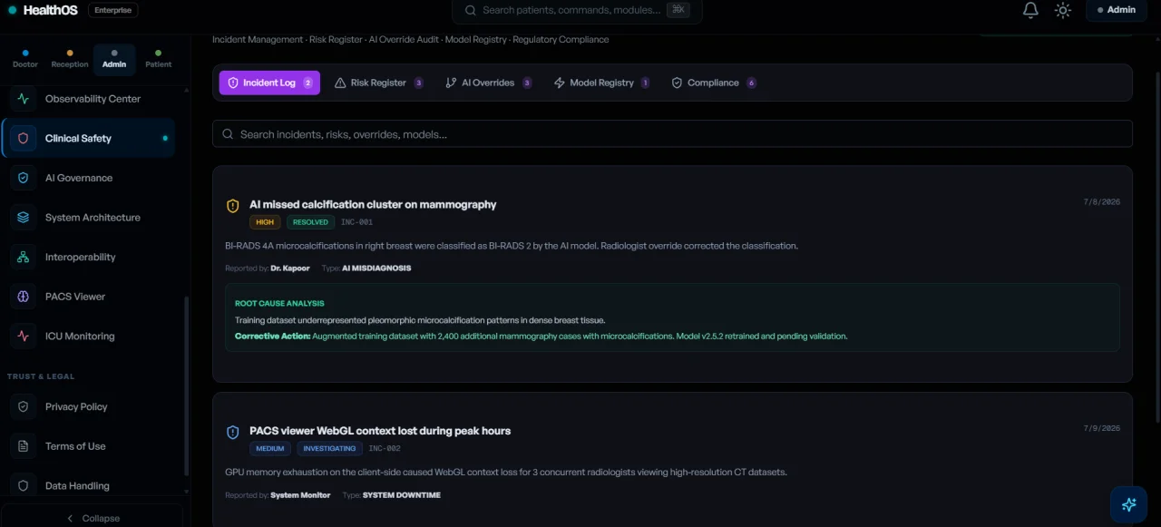Open the Data Handling page
Screen dimensions: 1161x527
click(x=88, y=486)
